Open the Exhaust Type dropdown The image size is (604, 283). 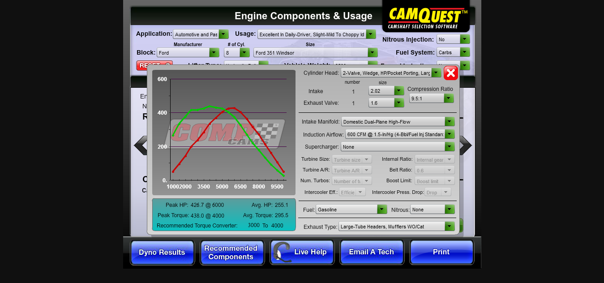[x=397, y=227]
